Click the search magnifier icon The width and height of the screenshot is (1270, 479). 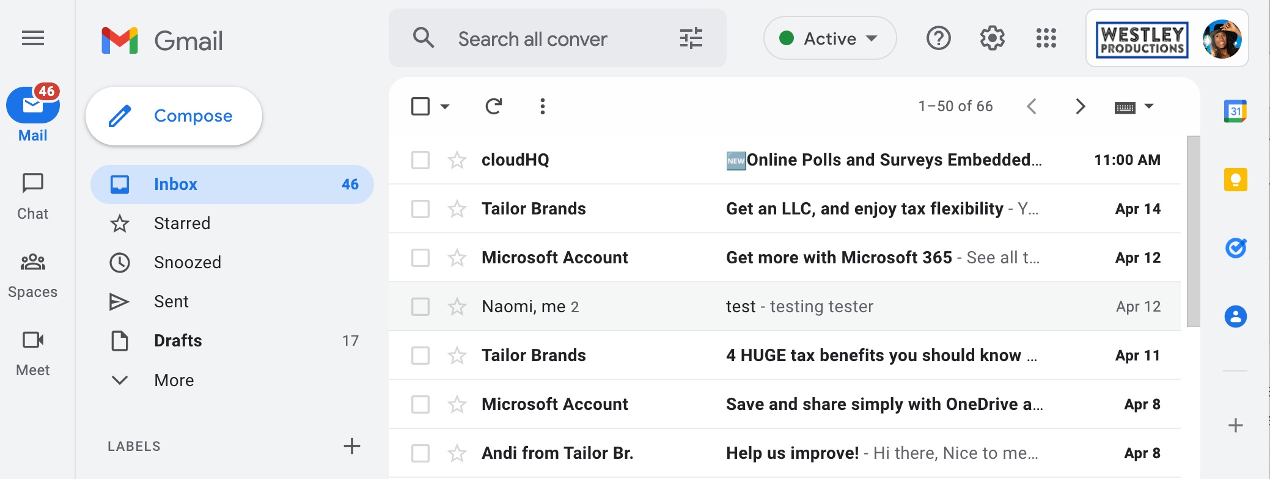[x=424, y=38]
